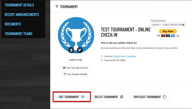Click the PayPal Buy Now button
Screen dimensions: 192x109
[168, 31]
